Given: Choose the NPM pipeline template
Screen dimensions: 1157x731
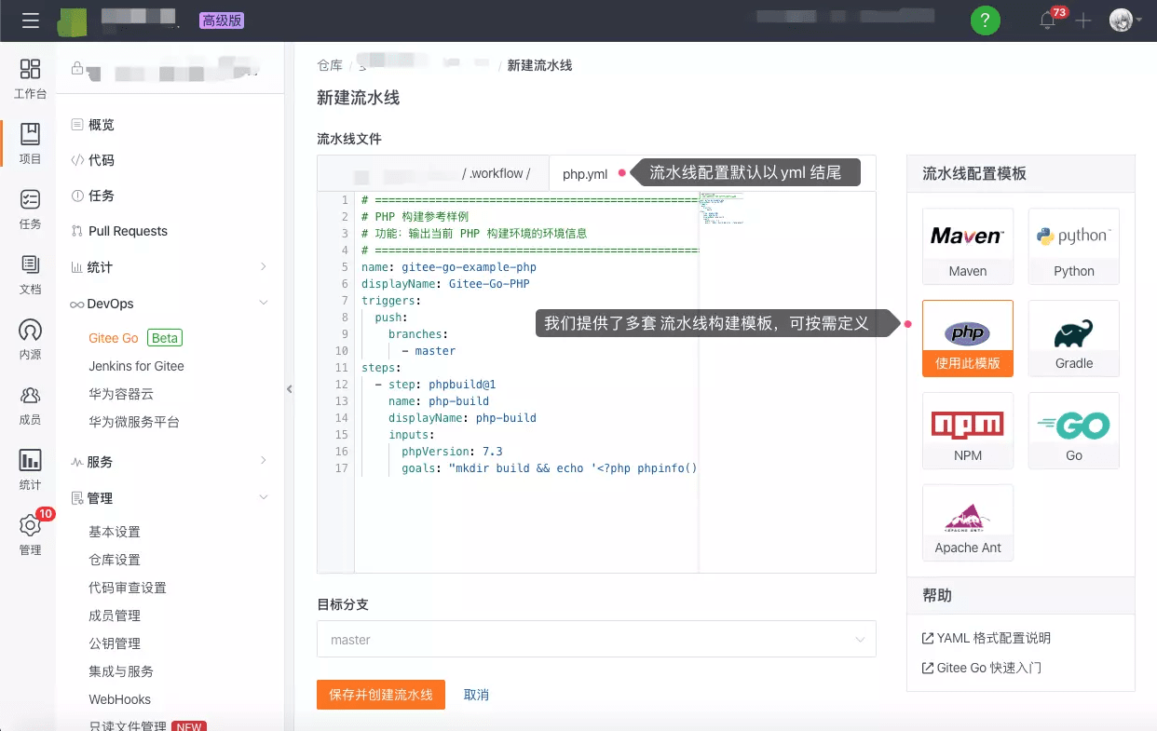Looking at the screenshot, I should point(967,430).
